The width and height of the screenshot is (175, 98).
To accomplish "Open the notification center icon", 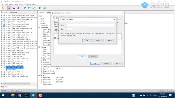I will pyautogui.click(x=170, y=95).
